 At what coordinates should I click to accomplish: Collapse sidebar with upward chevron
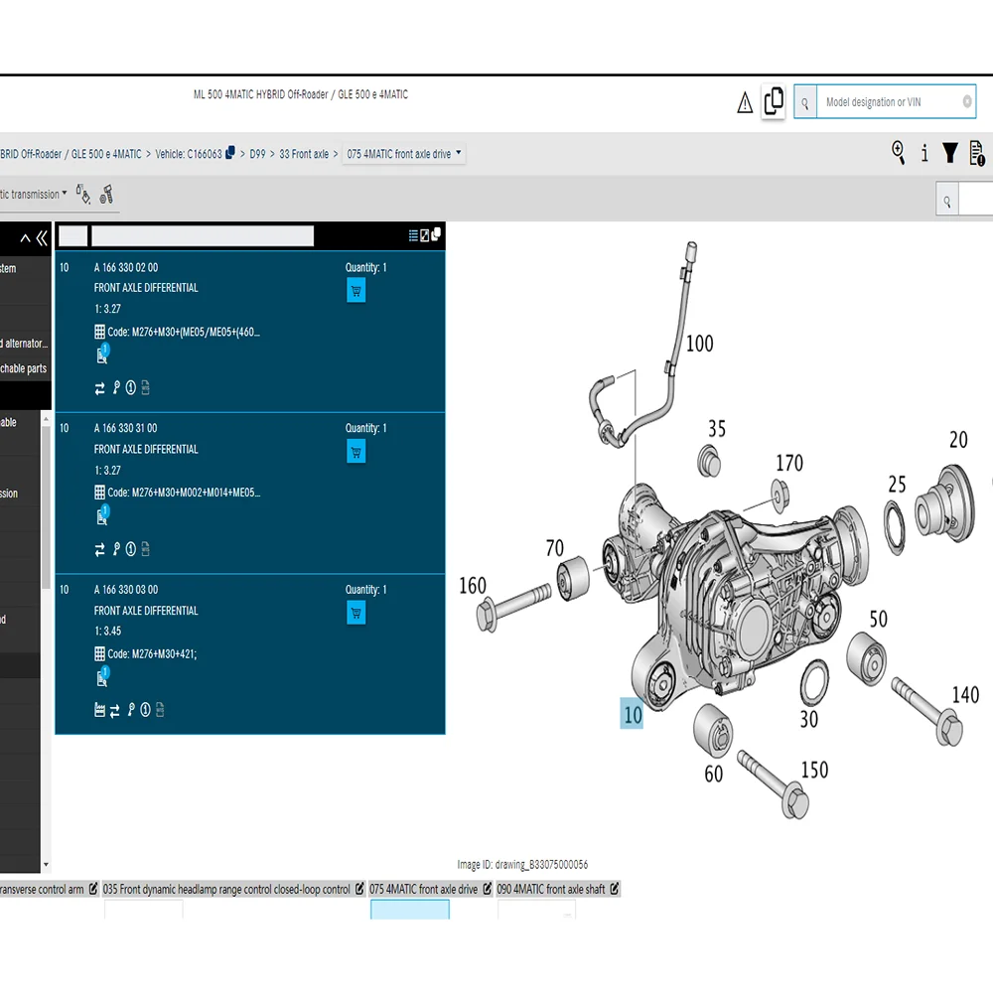(26, 238)
